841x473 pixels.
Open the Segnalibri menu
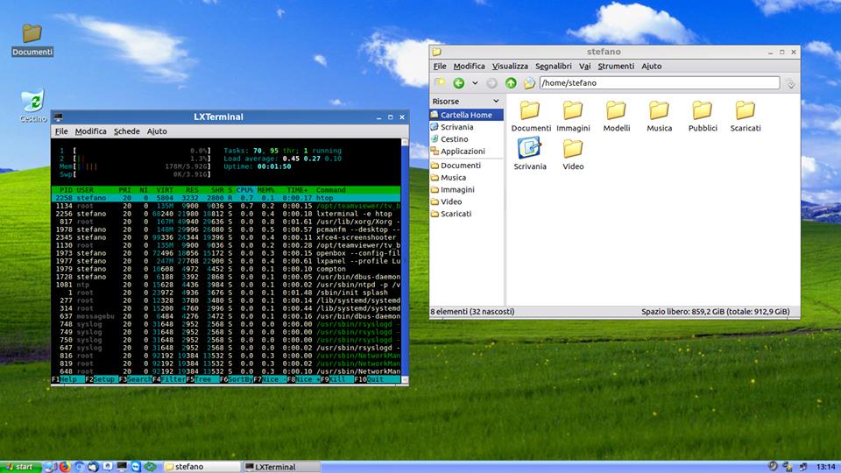point(554,66)
